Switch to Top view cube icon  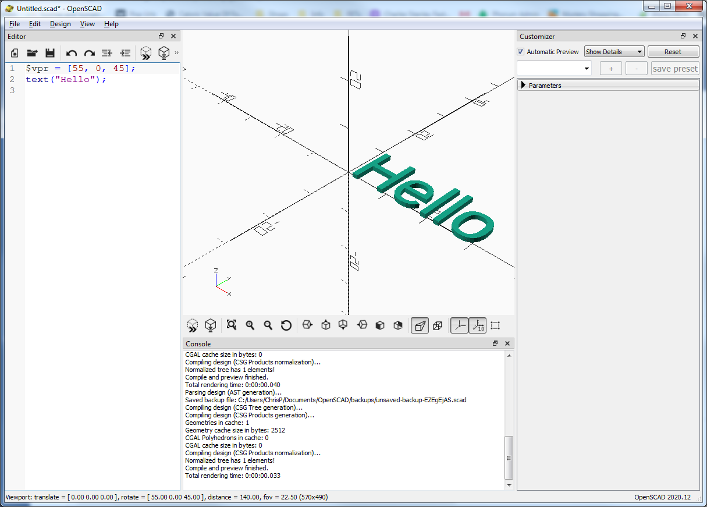326,325
